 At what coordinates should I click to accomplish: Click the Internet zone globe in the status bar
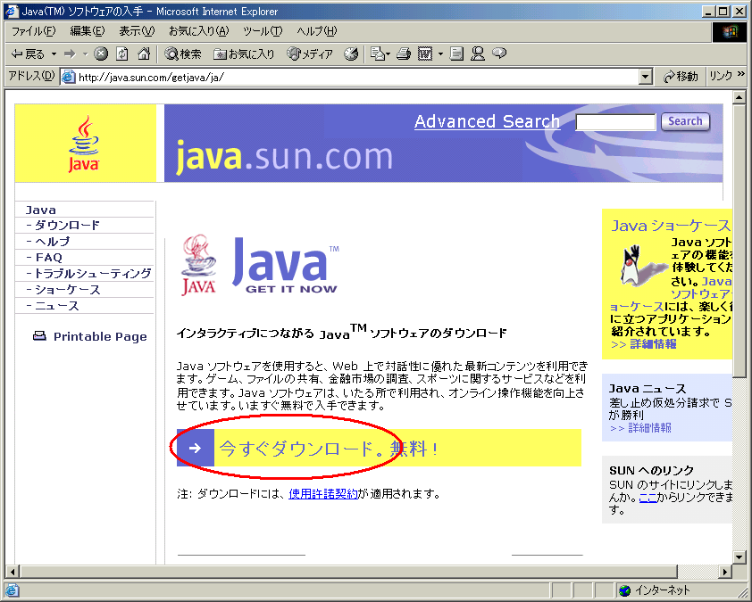pos(624,590)
